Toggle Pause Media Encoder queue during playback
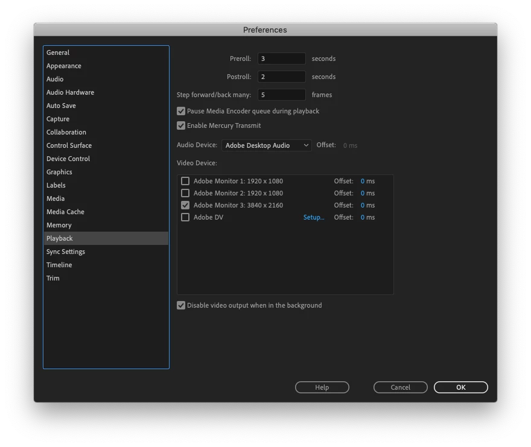 (x=181, y=111)
